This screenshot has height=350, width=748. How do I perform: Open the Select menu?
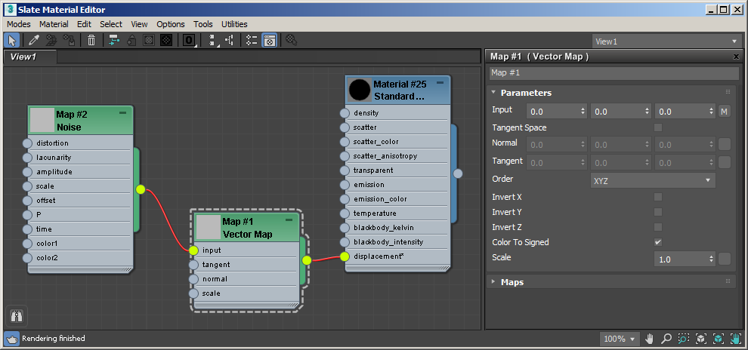pyautogui.click(x=111, y=24)
